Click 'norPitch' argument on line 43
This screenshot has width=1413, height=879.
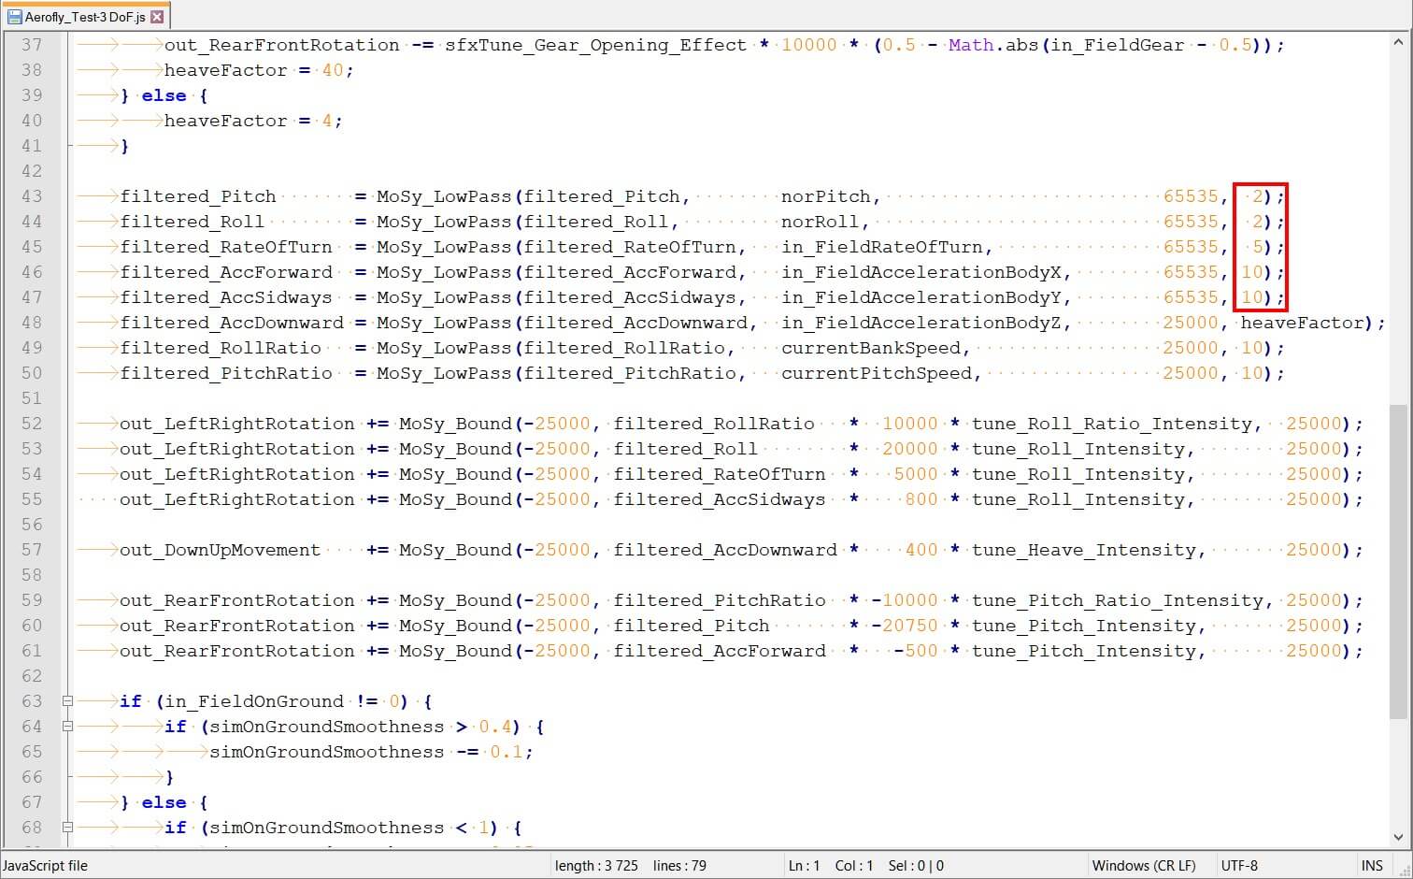[x=826, y=196]
